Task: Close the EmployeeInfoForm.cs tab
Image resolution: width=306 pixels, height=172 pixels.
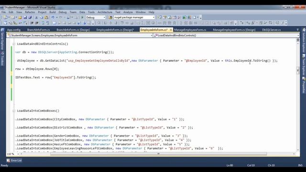Action: tap(171, 30)
